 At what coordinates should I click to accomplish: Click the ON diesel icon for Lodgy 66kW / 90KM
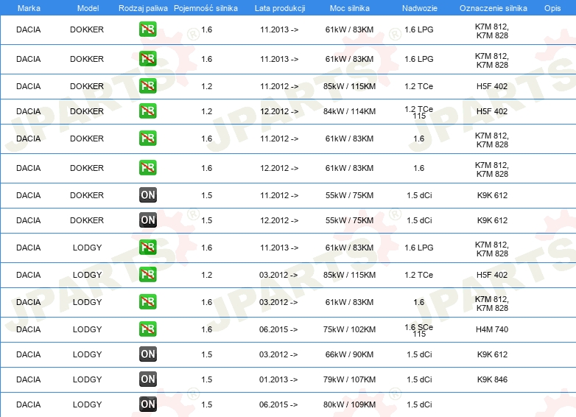148,354
